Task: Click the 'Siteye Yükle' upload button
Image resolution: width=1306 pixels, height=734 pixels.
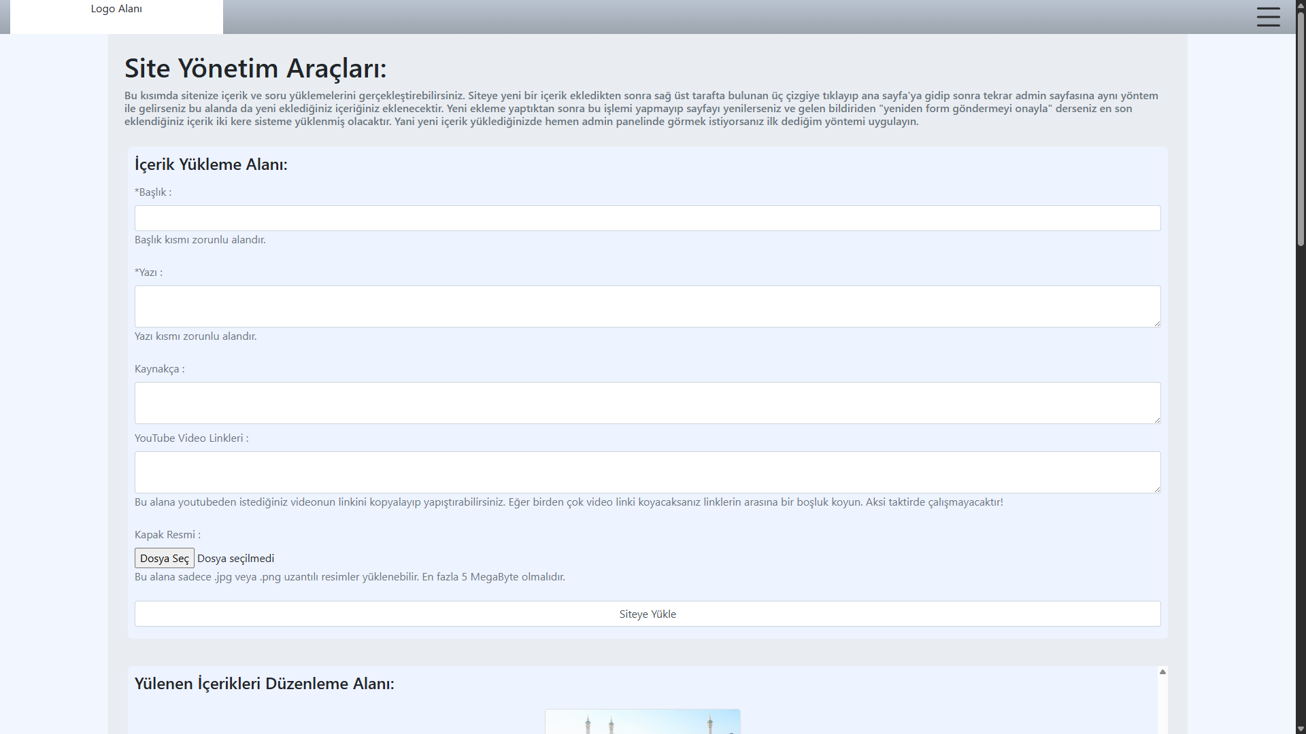Action: point(647,613)
